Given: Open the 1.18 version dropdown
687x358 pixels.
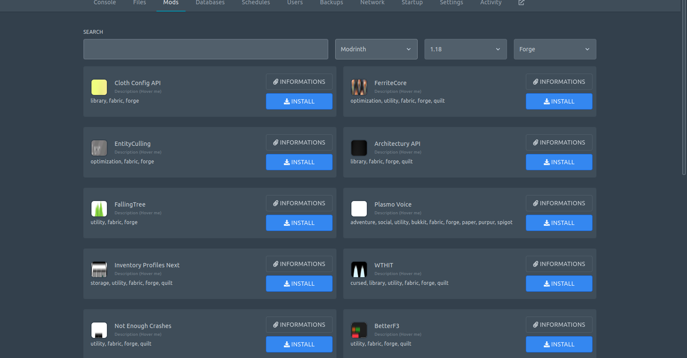Looking at the screenshot, I should pos(466,49).
